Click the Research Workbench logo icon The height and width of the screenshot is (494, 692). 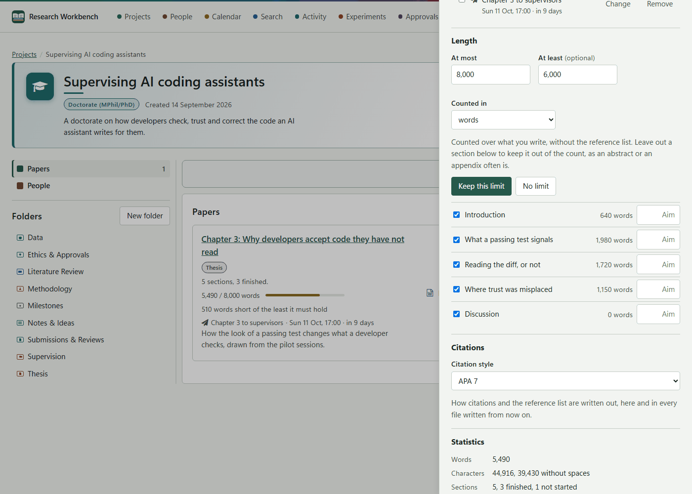[x=18, y=17]
